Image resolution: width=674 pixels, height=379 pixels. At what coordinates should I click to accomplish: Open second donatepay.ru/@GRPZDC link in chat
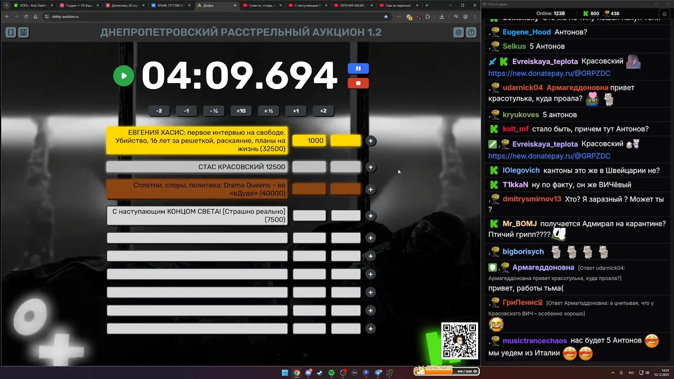pyautogui.click(x=549, y=156)
